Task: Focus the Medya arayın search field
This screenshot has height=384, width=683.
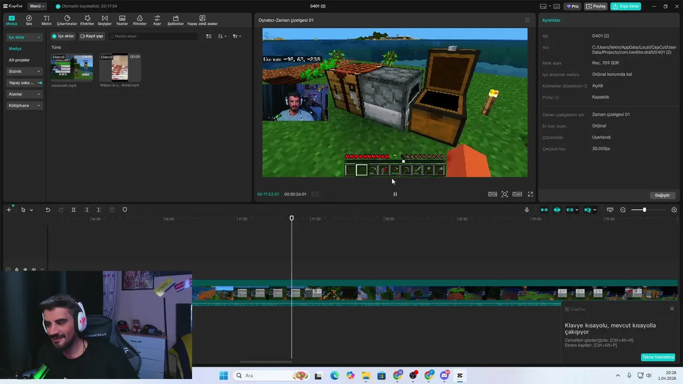Action: (153, 36)
